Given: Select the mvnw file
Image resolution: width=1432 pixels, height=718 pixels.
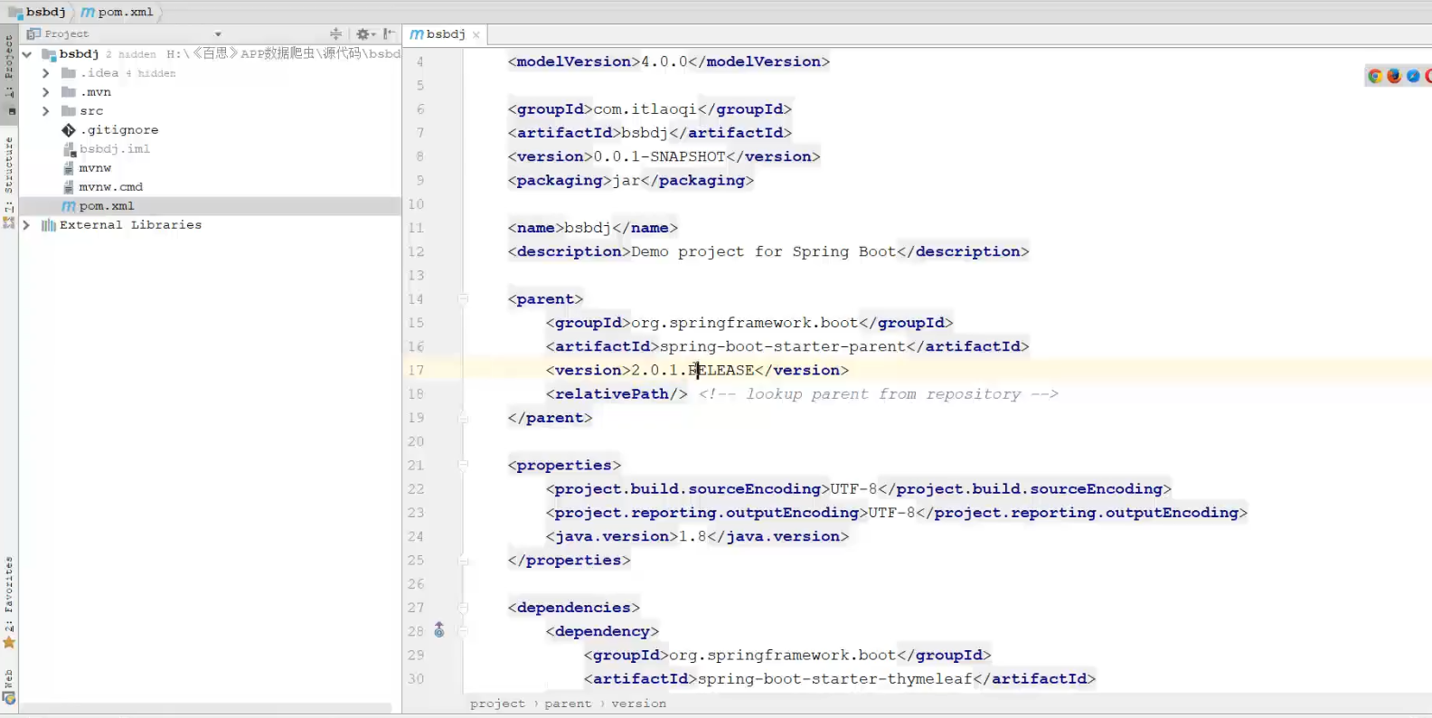Looking at the screenshot, I should pyautogui.click(x=210, y=168).
